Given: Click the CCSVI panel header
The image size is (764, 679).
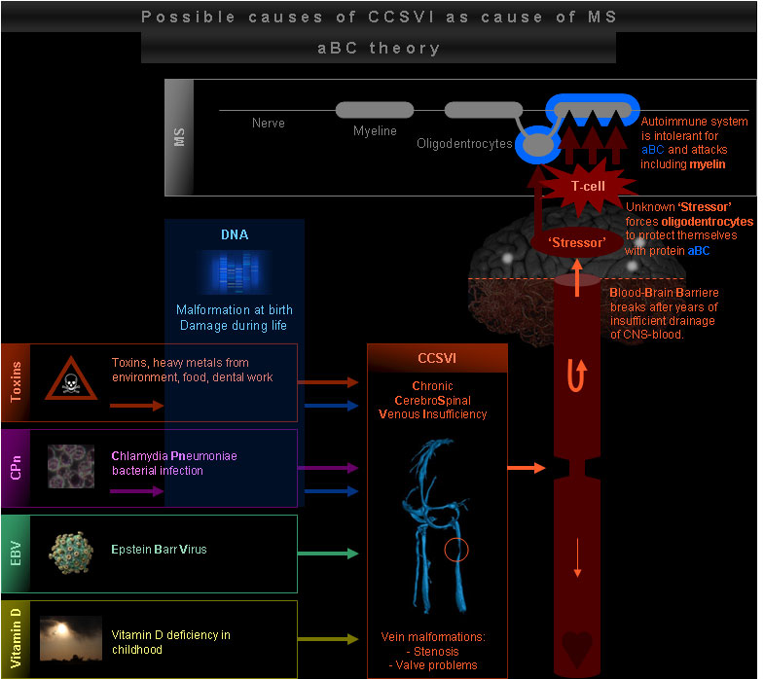Looking at the screenshot, I should [437, 359].
